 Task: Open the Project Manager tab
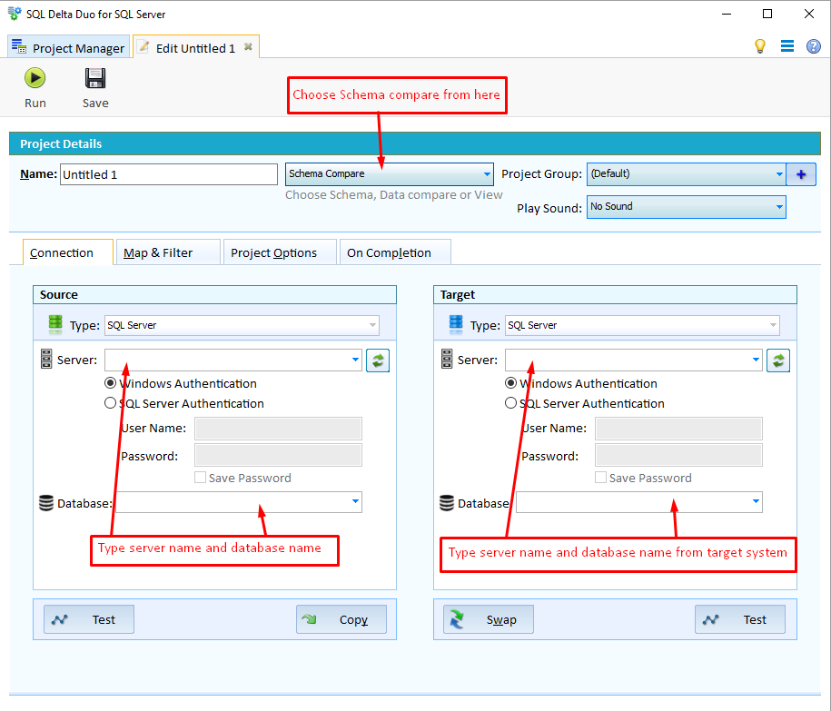click(68, 46)
